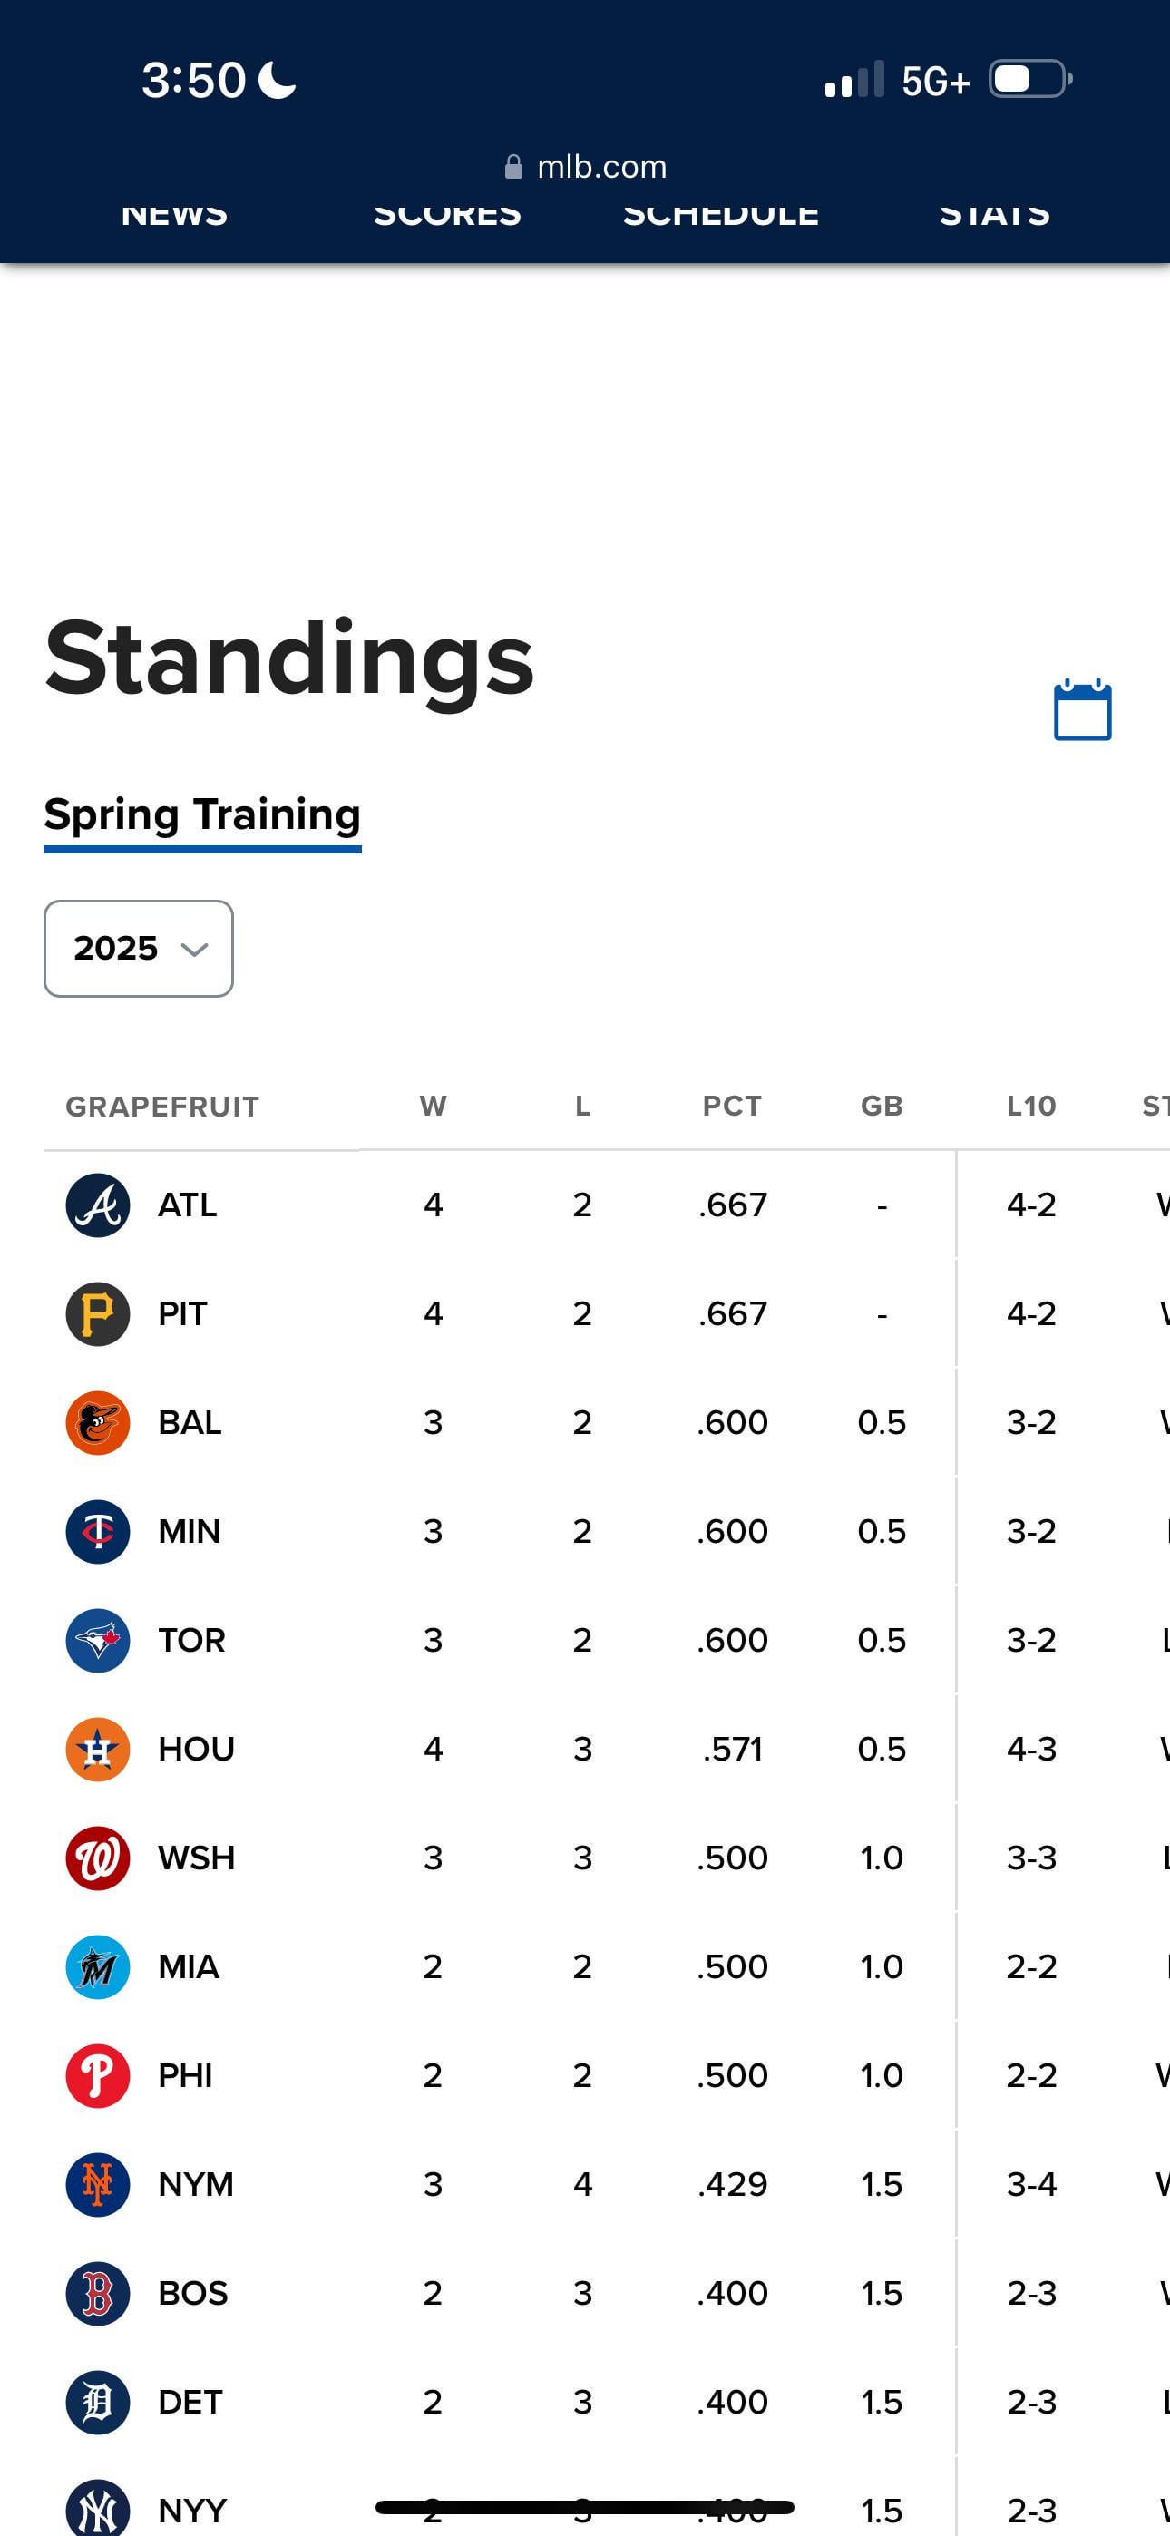Click the Miami Marlins logo
The height and width of the screenshot is (2536, 1170).
98,1966
